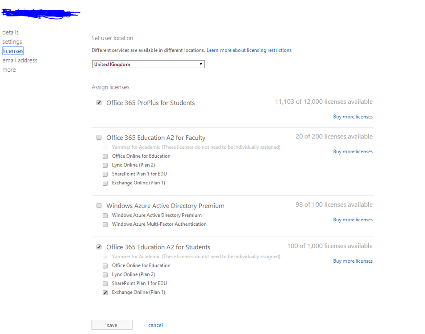The width and height of the screenshot is (425, 334).
Task: Enable Office Online for Education under Students
Action: tap(105, 266)
